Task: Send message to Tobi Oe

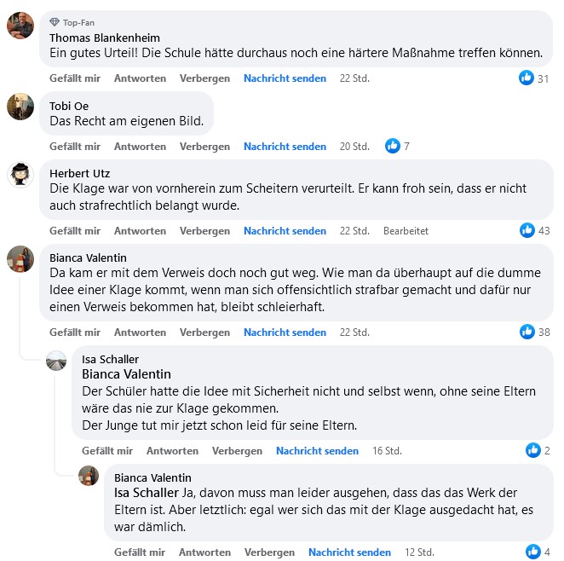Action: click(x=285, y=147)
